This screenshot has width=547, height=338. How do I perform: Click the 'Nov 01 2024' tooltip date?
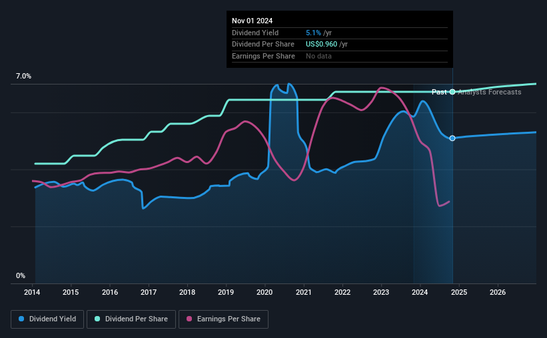tap(253, 21)
